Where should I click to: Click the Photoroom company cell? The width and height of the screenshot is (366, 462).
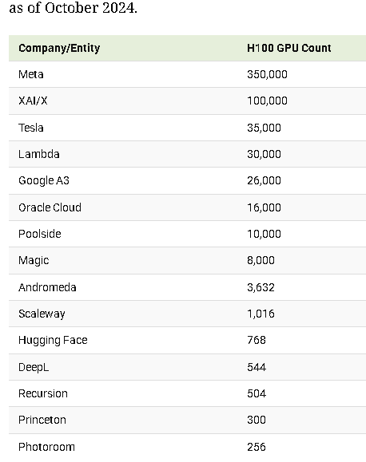tap(46, 447)
